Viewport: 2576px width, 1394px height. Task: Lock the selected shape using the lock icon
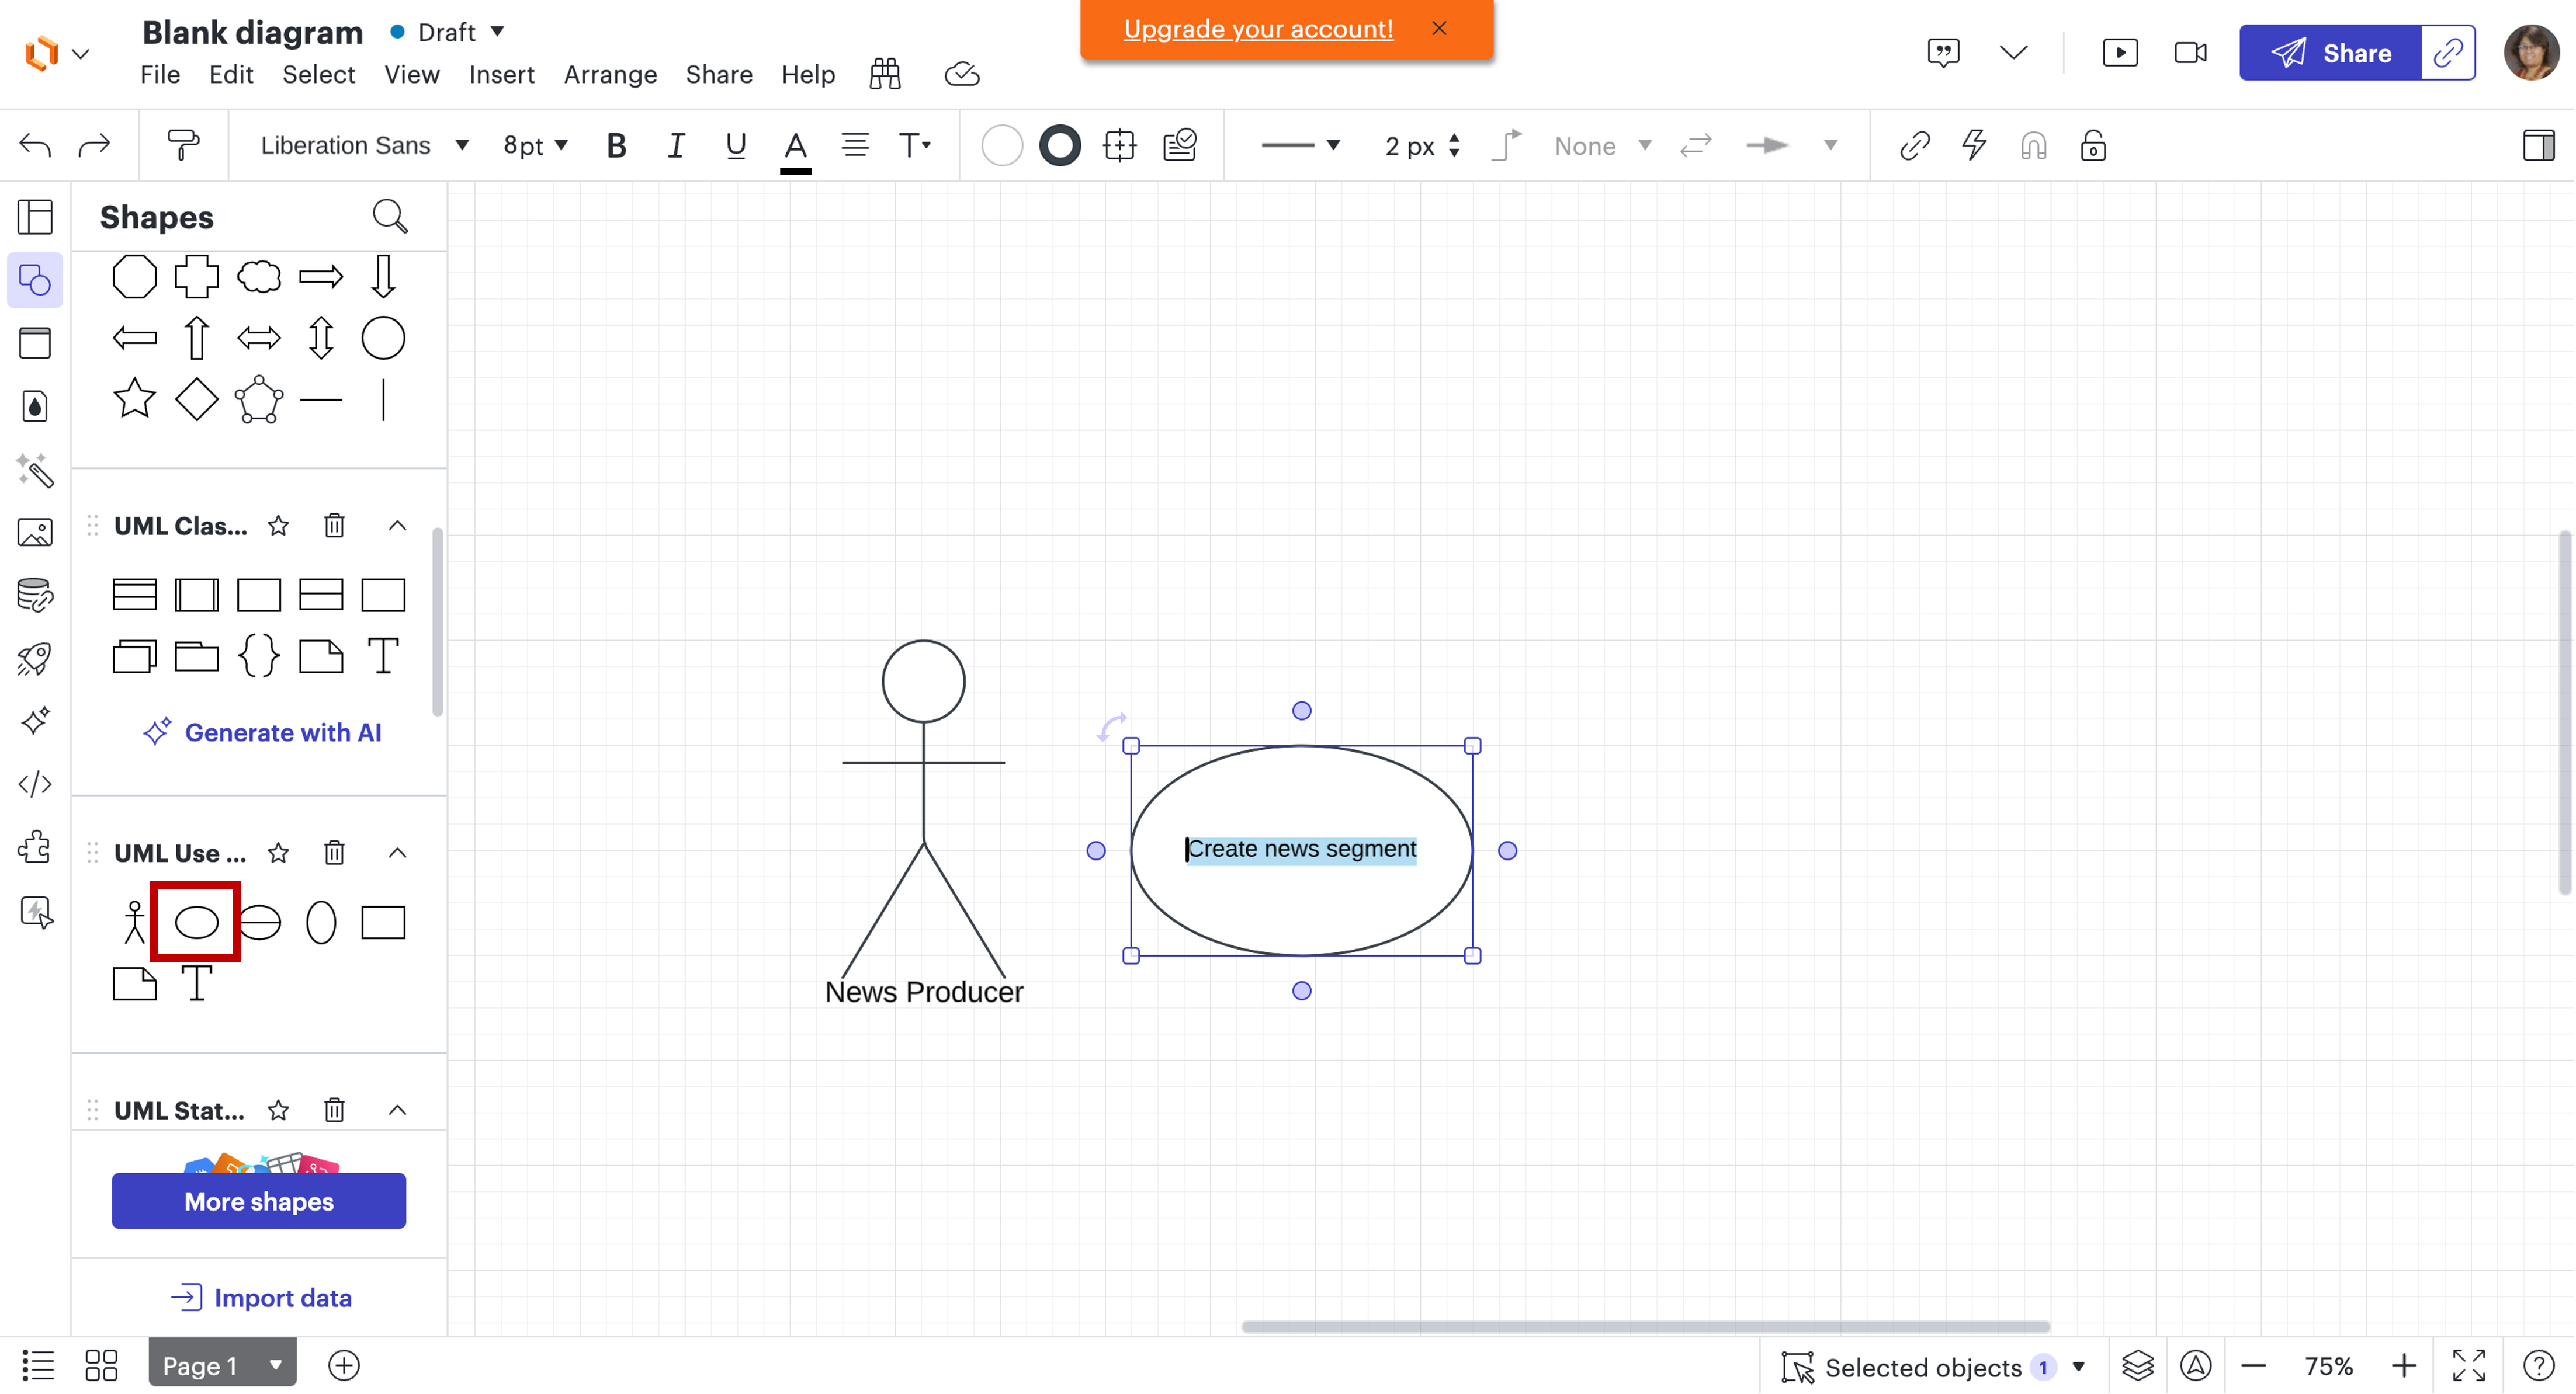(x=2093, y=146)
